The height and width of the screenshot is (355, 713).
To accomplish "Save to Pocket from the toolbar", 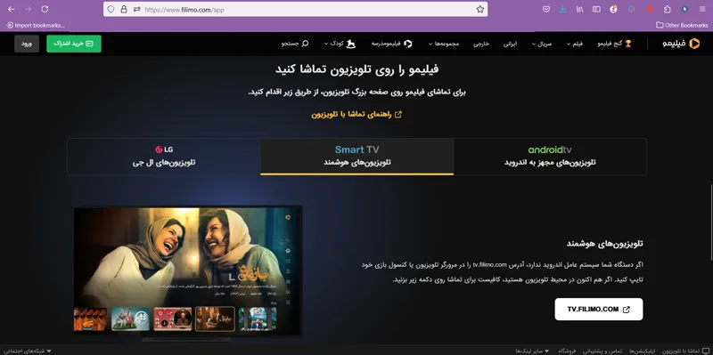I will (x=546, y=9).
